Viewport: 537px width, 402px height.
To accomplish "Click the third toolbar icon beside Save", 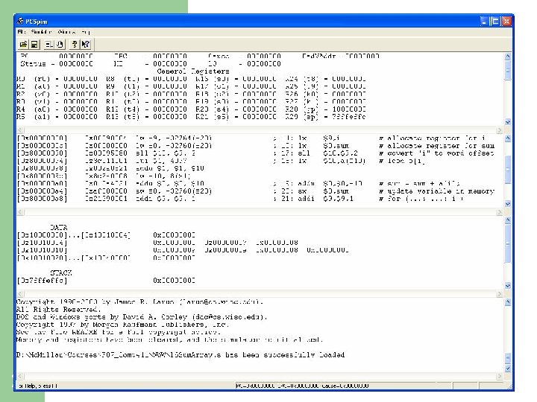I will (49, 45).
